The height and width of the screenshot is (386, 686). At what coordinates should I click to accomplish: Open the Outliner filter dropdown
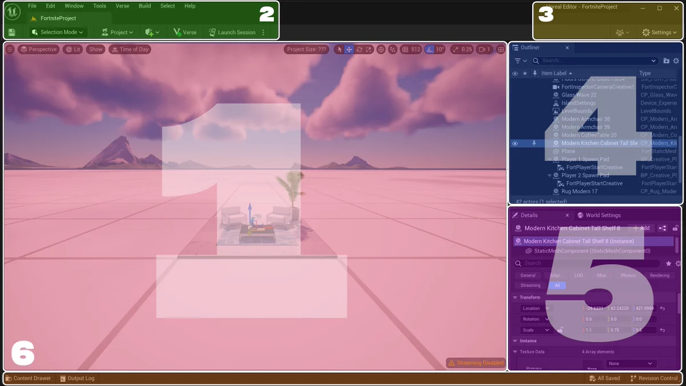520,61
